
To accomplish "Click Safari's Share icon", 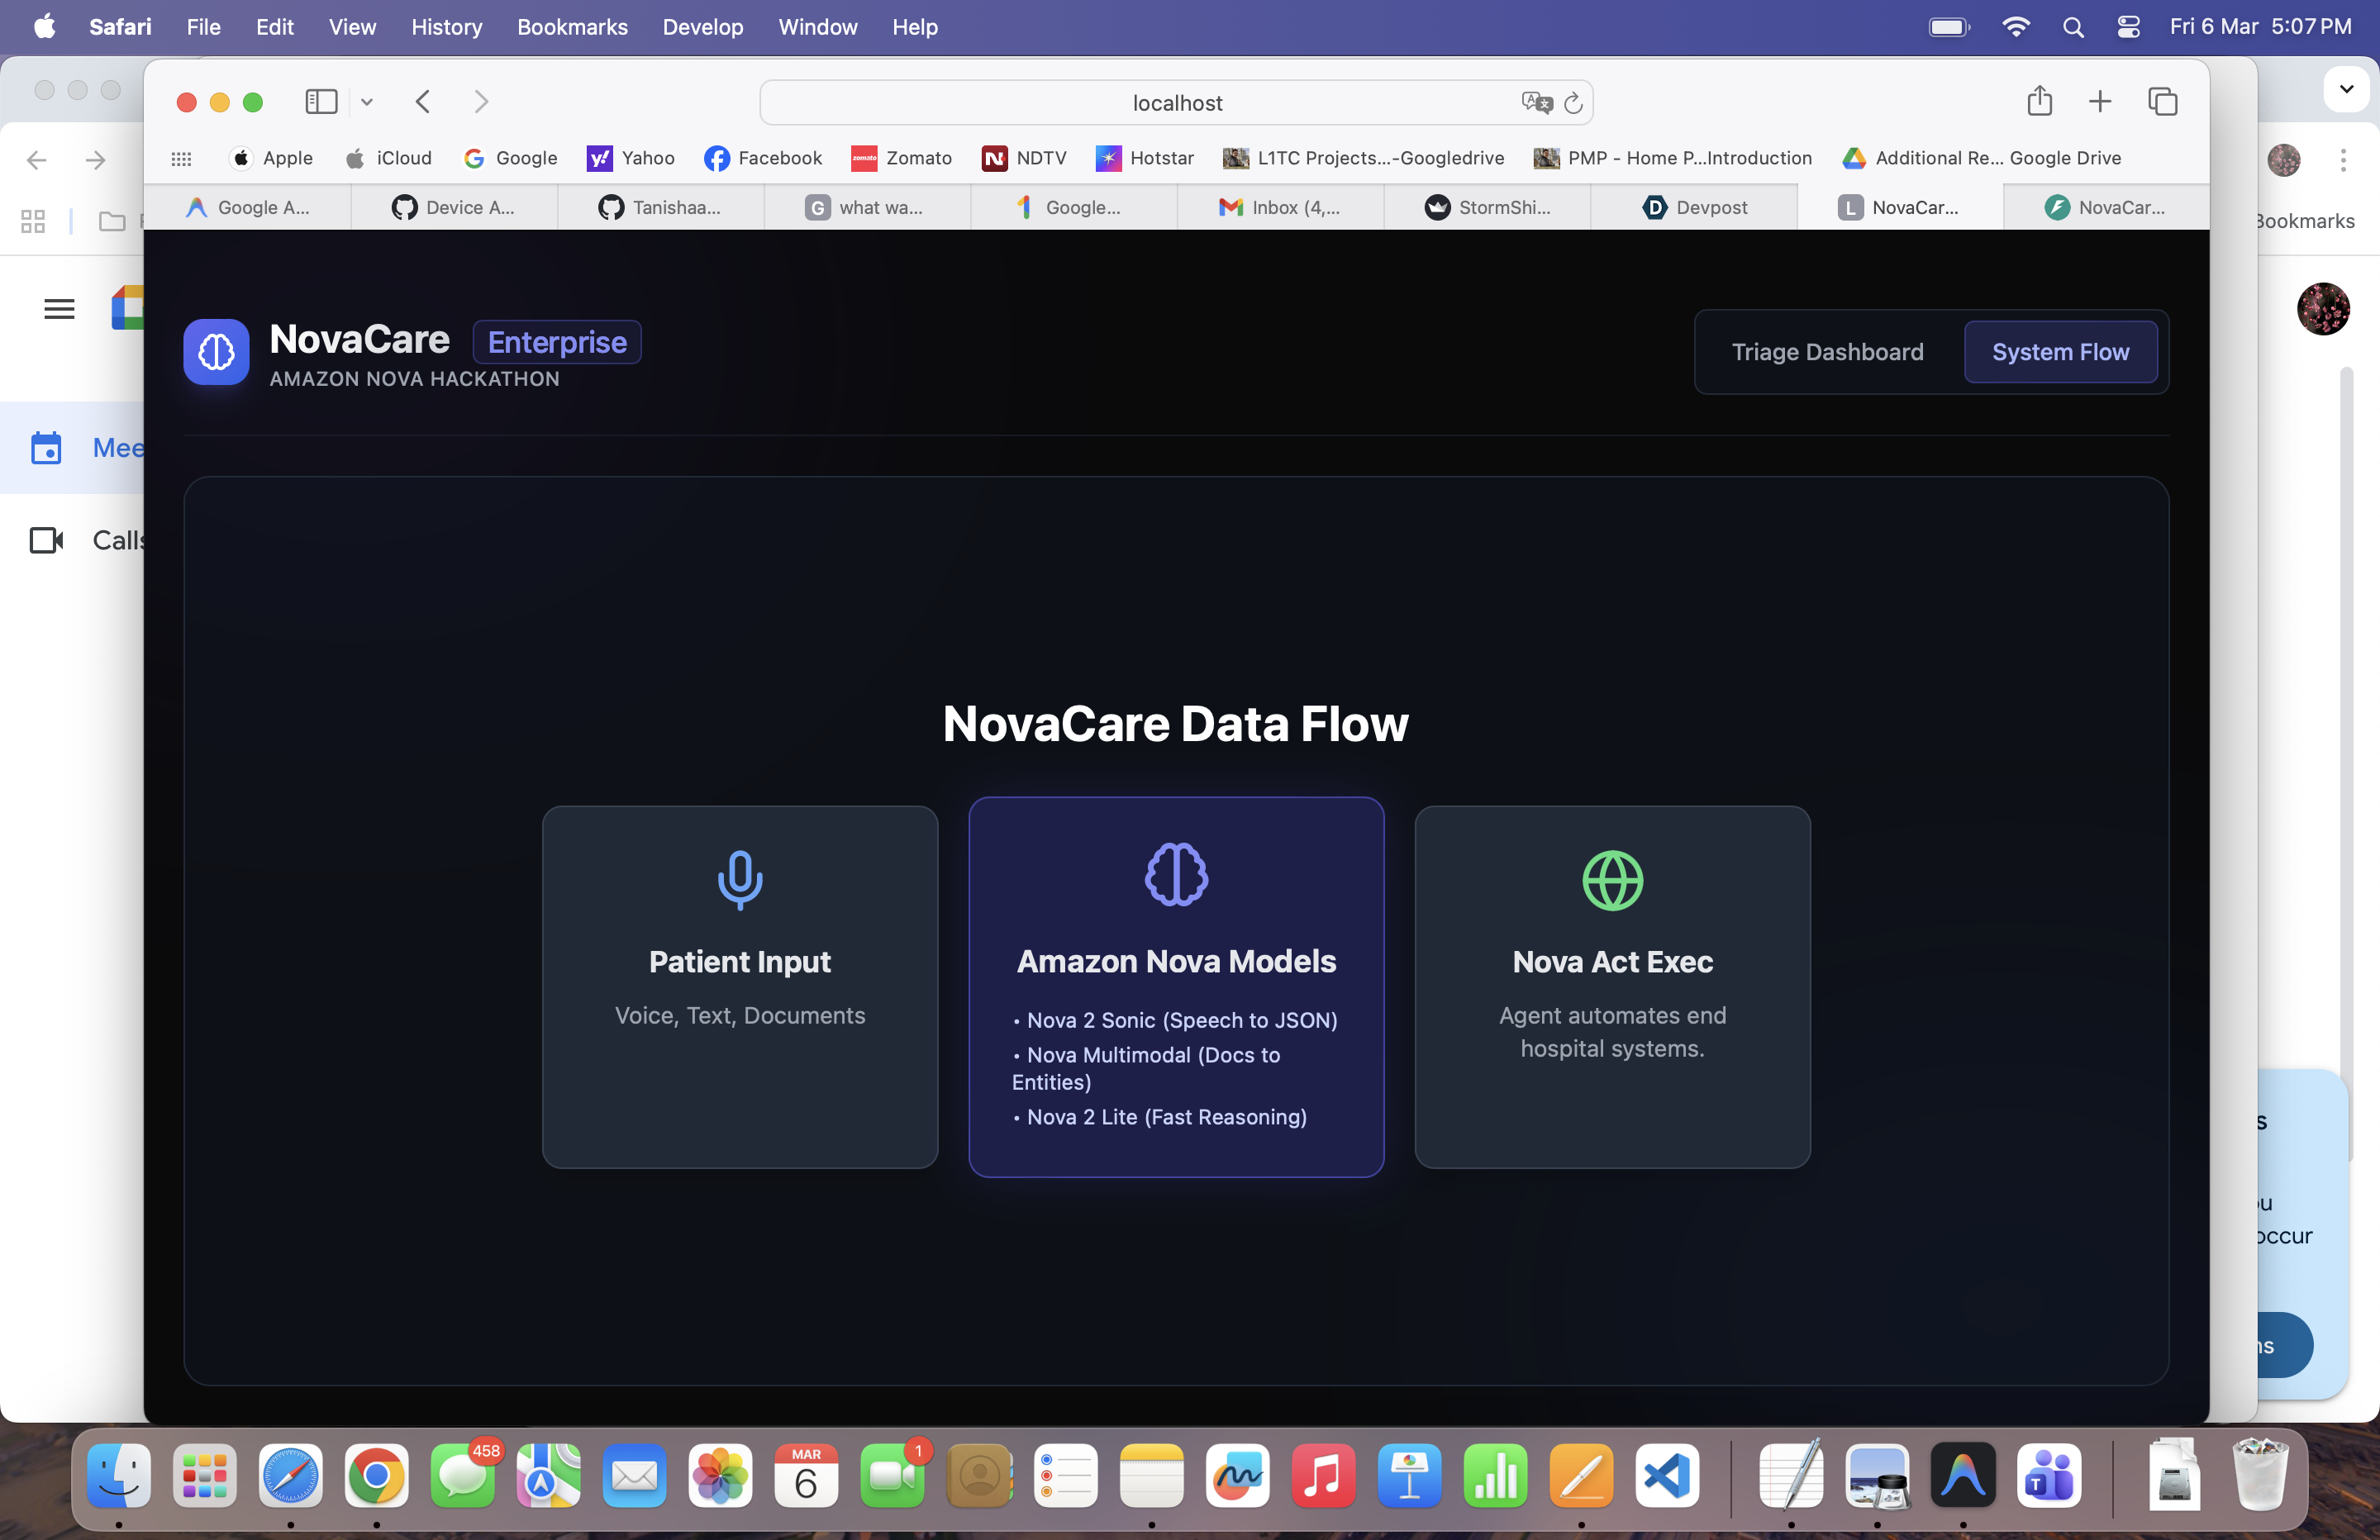I will pyautogui.click(x=2039, y=101).
